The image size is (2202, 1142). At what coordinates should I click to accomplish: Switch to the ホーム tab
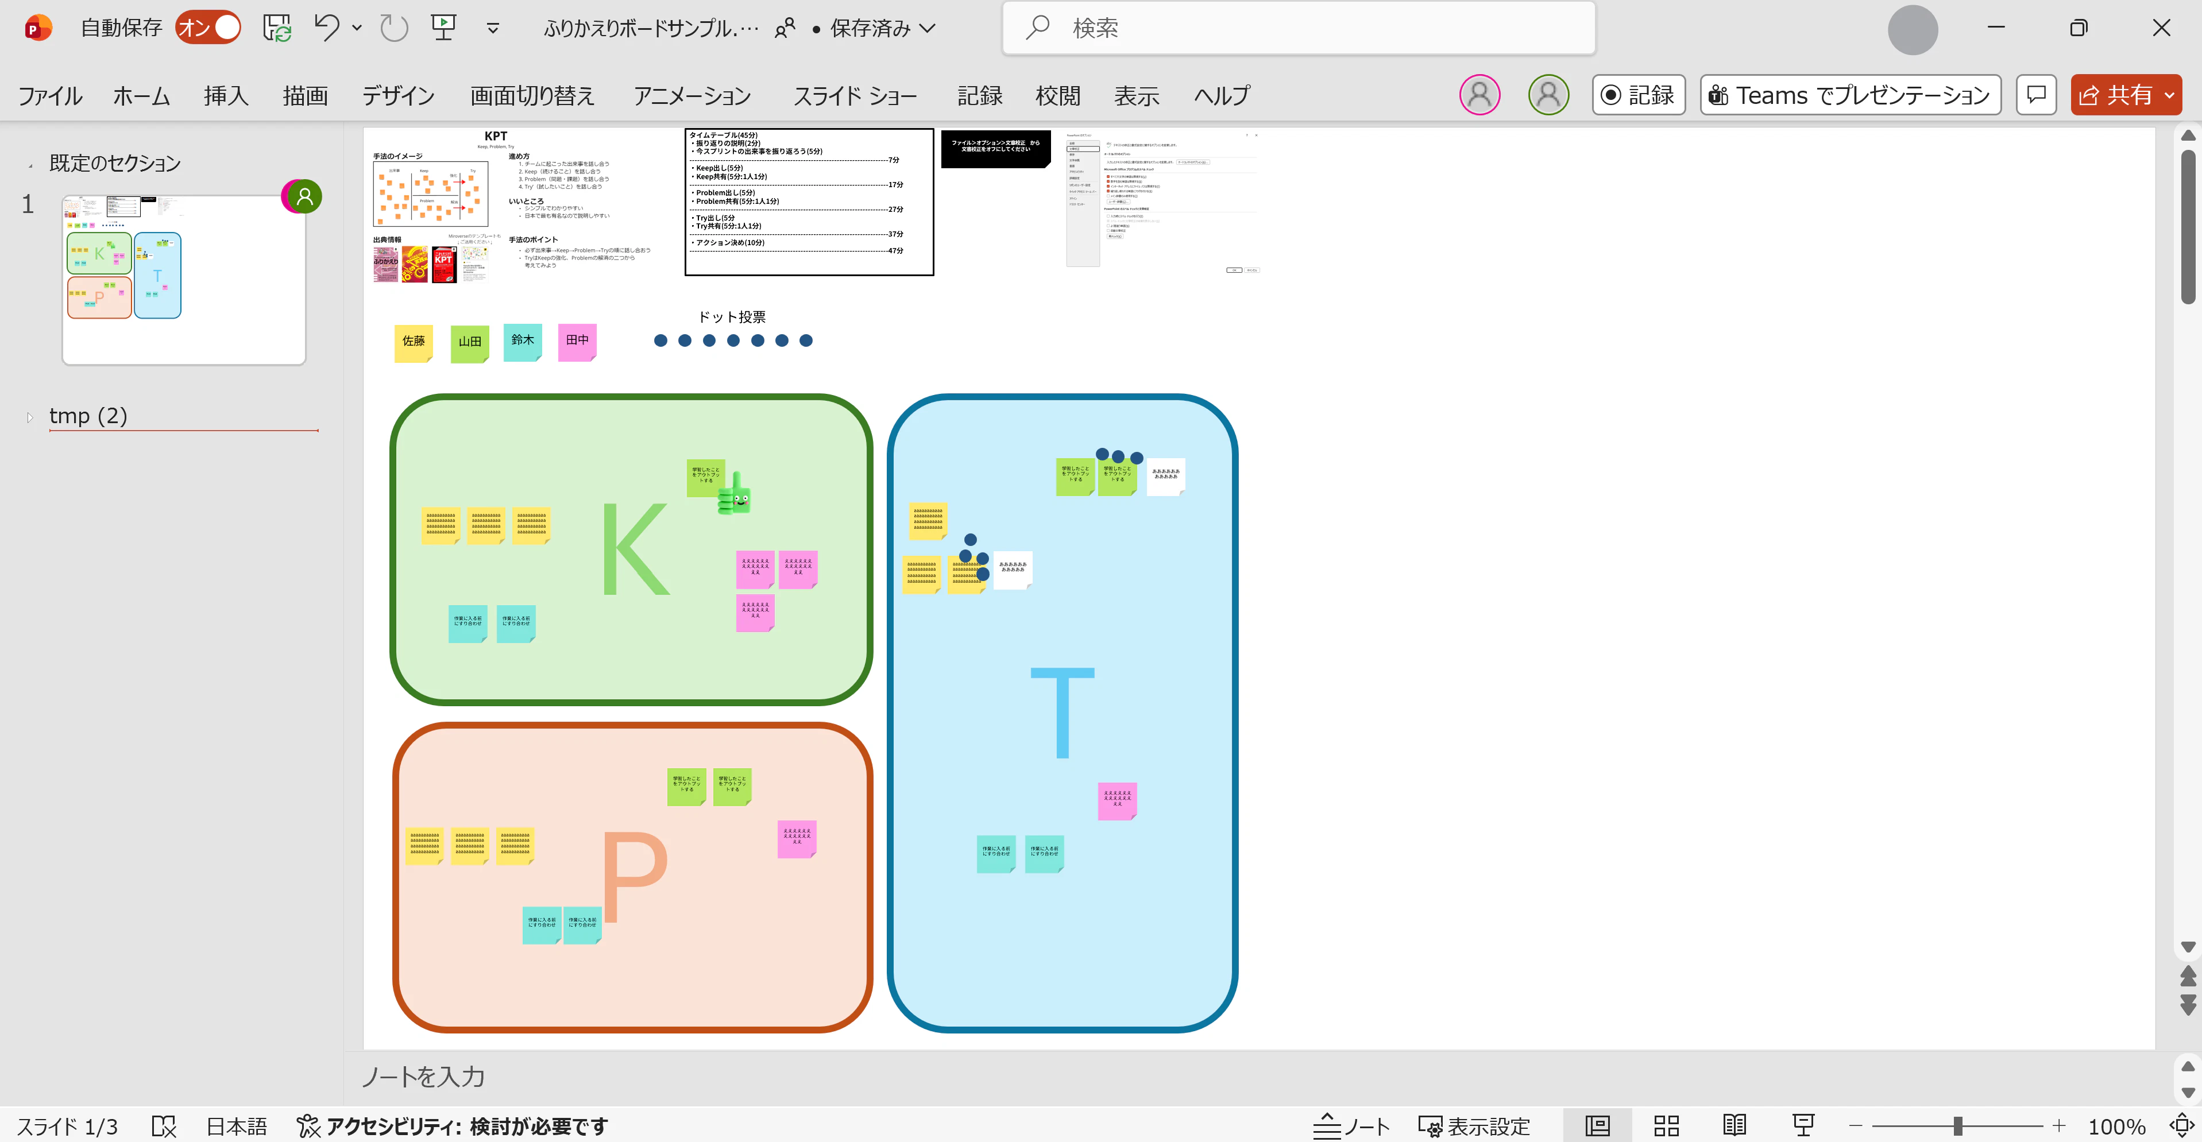(x=142, y=95)
